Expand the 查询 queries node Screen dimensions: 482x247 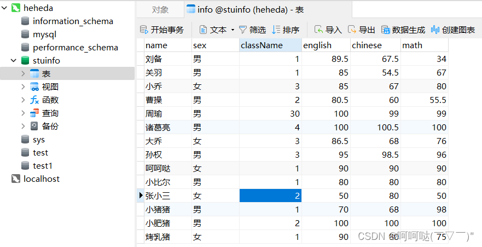[23, 113]
